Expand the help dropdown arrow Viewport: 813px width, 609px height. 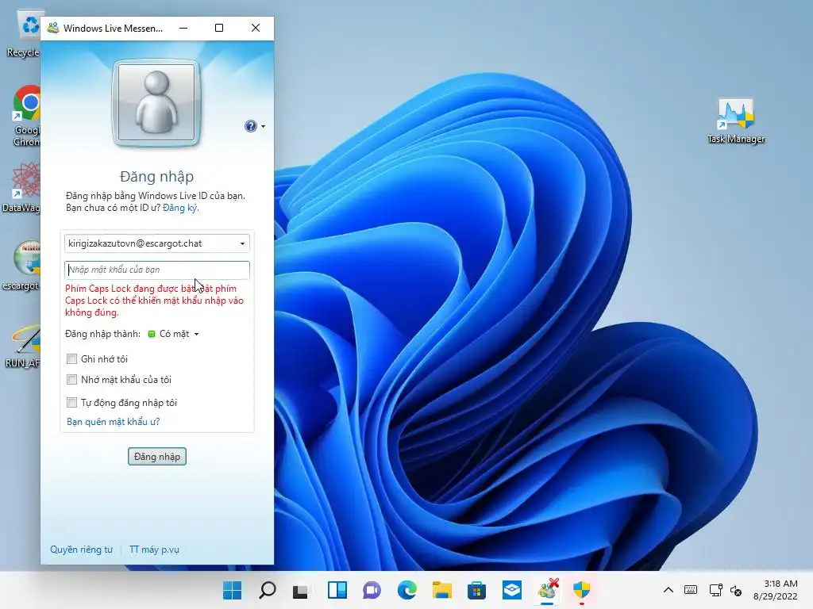[264, 126]
